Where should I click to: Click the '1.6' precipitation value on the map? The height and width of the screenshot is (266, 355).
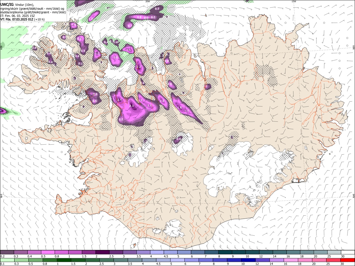pyautogui.click(x=128, y=50)
